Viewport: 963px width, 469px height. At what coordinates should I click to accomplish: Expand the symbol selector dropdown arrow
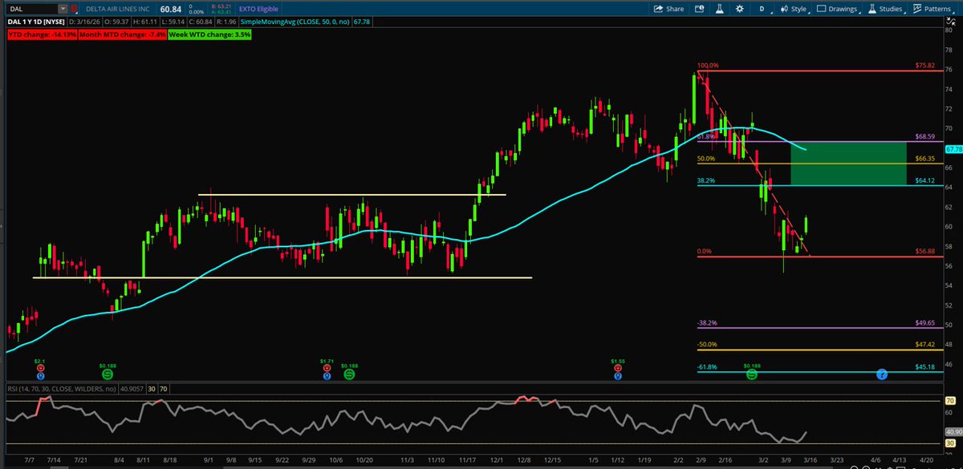point(62,8)
